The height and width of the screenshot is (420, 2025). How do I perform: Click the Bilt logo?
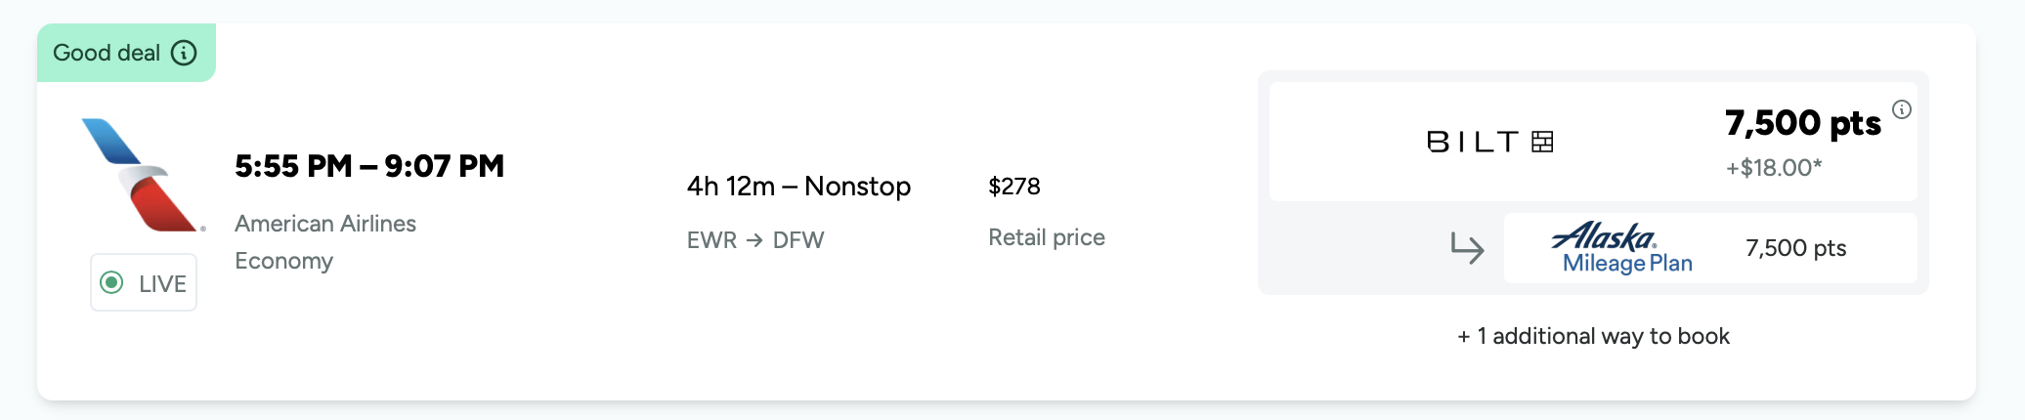[x=1490, y=143]
